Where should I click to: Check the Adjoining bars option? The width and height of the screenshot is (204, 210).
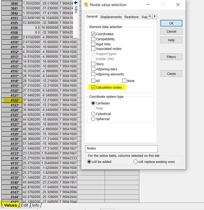(94, 69)
